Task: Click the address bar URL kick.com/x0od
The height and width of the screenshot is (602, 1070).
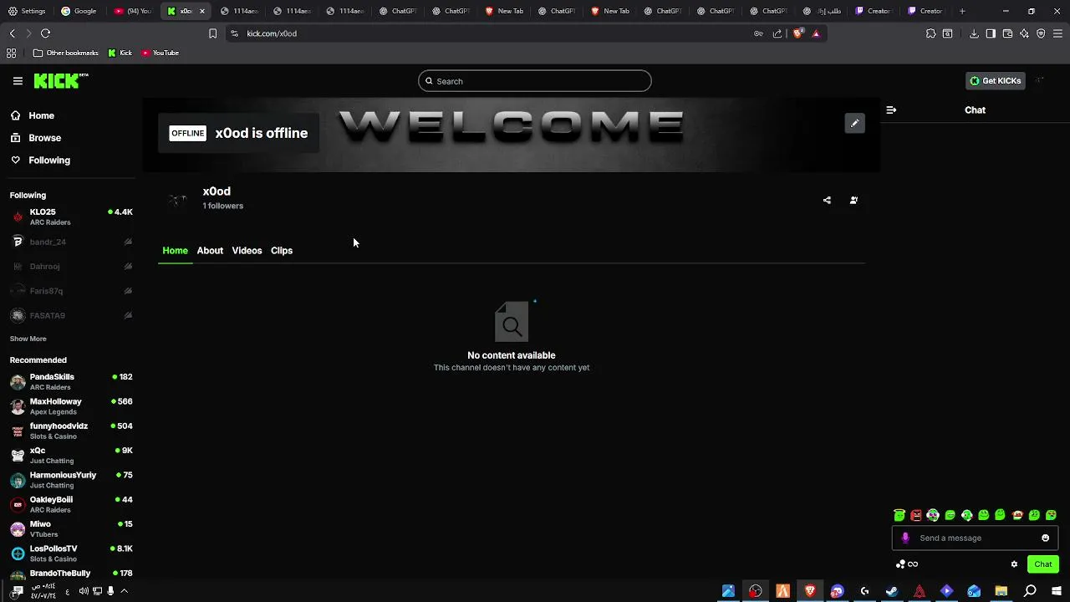Action: (272, 33)
